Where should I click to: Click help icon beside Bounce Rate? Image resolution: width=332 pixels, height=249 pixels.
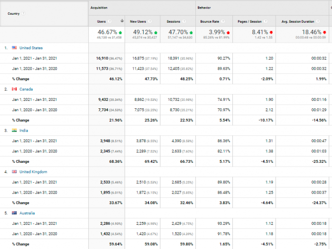[x=223, y=21]
